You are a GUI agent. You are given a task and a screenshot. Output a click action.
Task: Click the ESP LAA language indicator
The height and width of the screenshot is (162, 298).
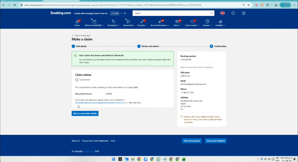coord(278,159)
